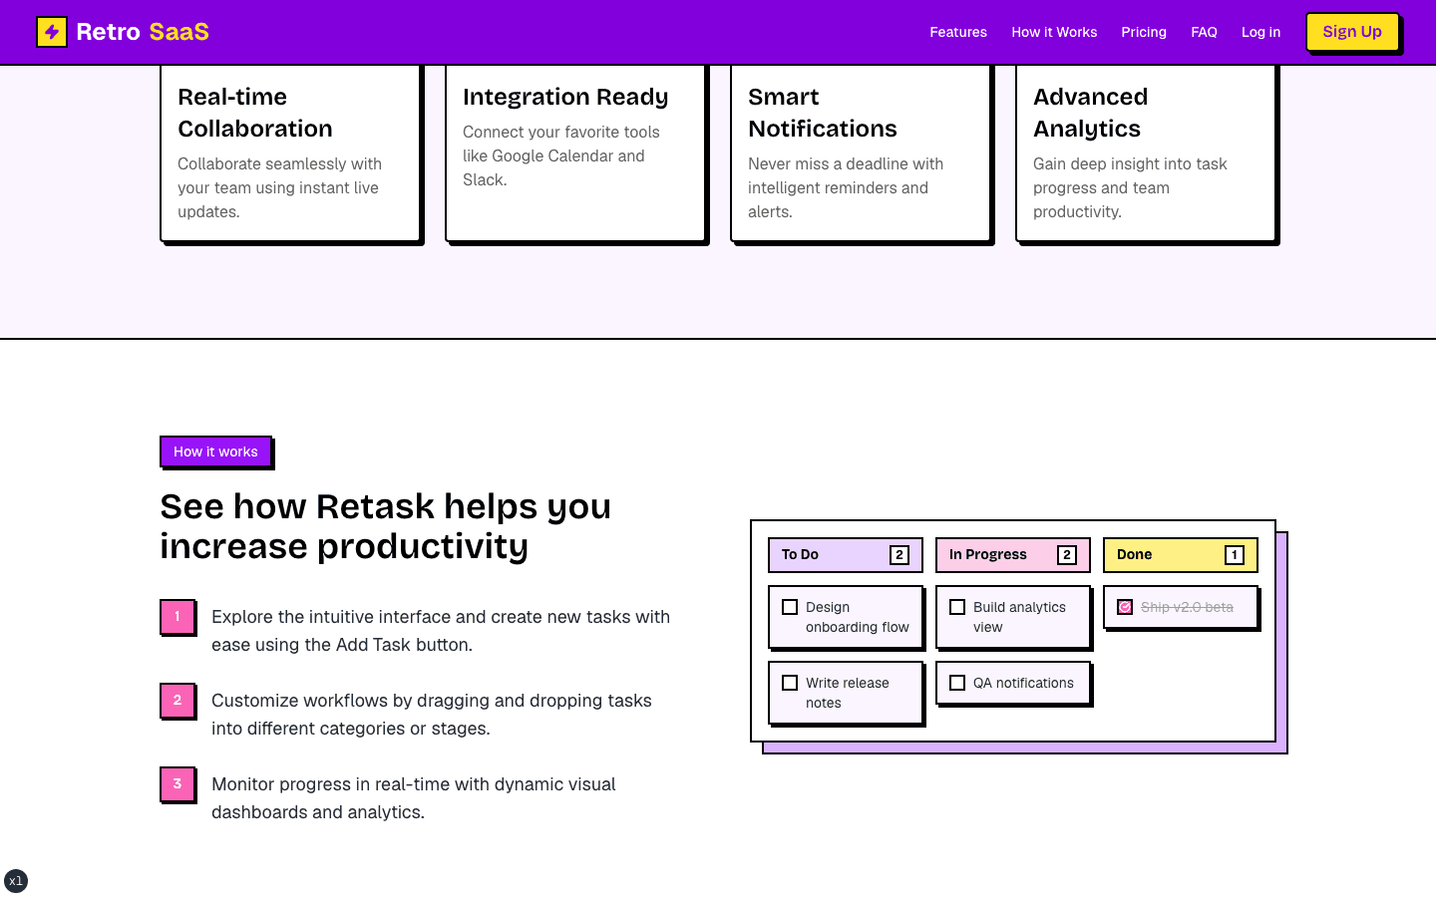Click the Real-time Collaboration card heading
The height and width of the screenshot is (897, 1436).
255,113
